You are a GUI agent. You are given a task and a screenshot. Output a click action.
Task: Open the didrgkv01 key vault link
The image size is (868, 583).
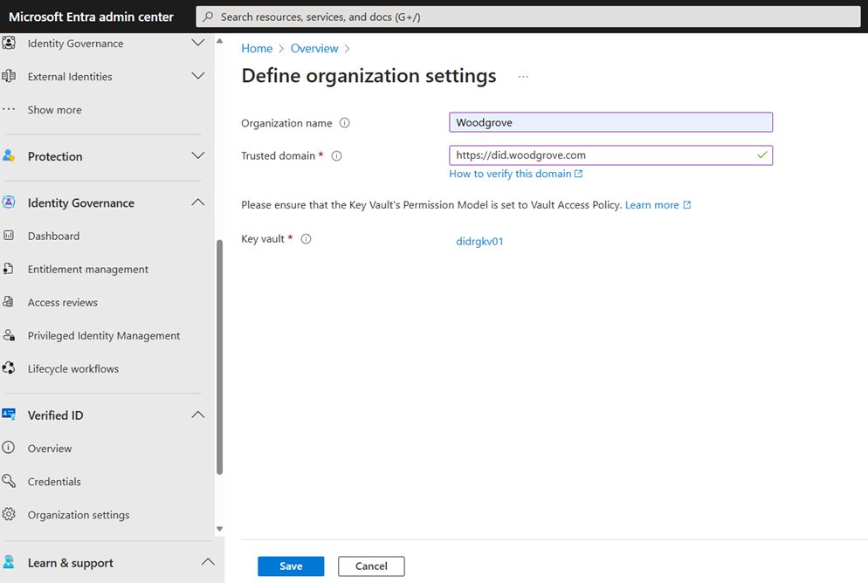[479, 241]
